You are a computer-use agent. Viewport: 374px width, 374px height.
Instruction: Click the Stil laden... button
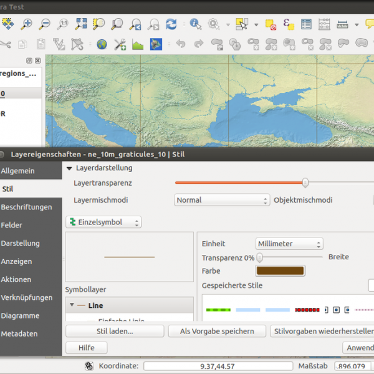pos(115,332)
